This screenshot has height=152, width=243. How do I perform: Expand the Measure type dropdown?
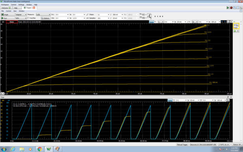(43, 15)
